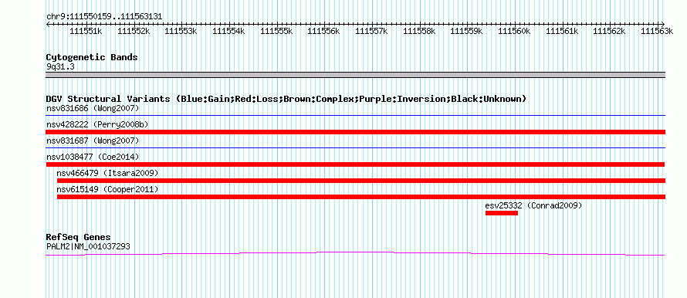Click the 111552k ruler position
Viewport: 687px width, 298px height.
(x=134, y=31)
